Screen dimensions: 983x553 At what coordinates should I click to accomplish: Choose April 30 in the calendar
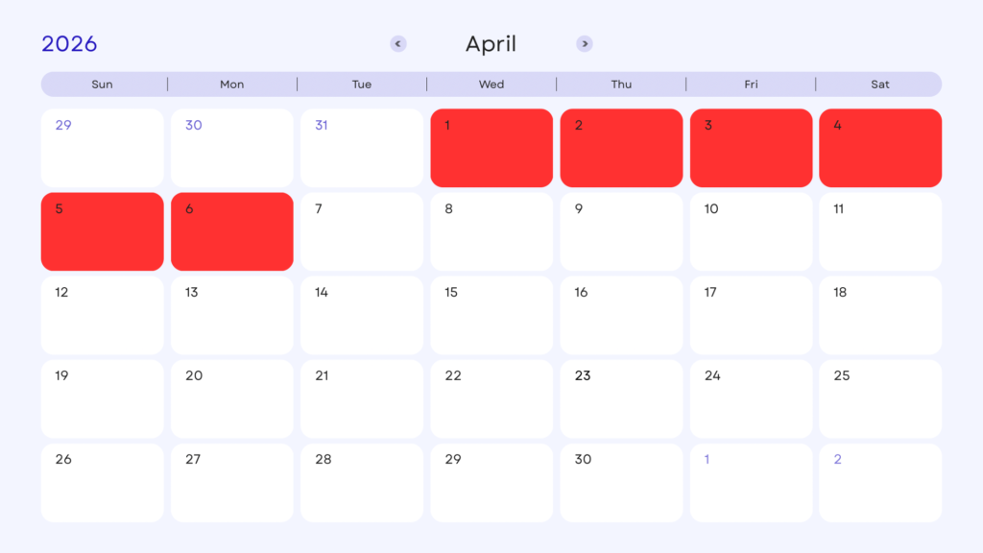(621, 482)
